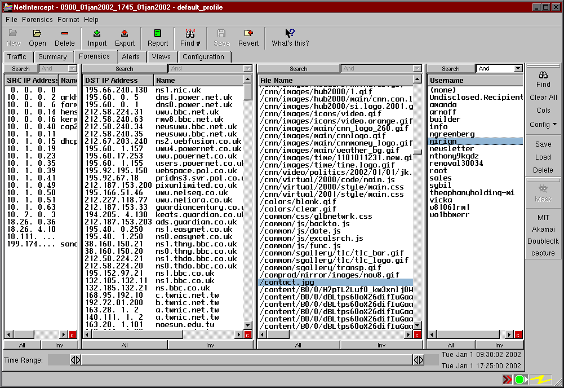Click the Time Range slider track
This screenshot has height=388, width=564.
(x=247, y=360)
